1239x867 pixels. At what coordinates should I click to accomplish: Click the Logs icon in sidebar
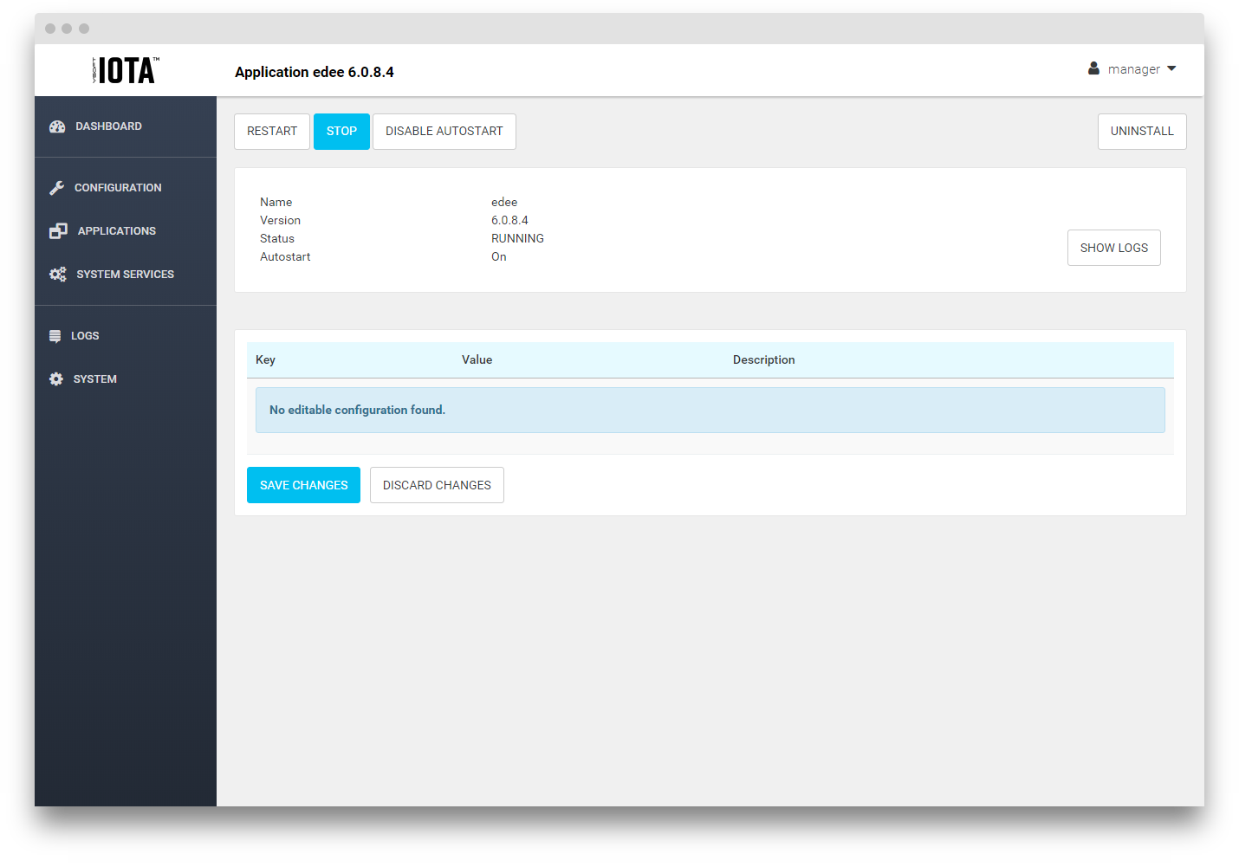click(55, 336)
